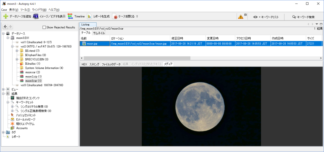The height and width of the screenshot is (152, 324).
Task: Sort by the ロケーション column header
Action: (140, 38)
